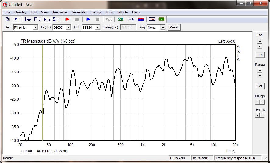Click the Reset button
The width and height of the screenshot is (270, 163).
tap(174, 27)
